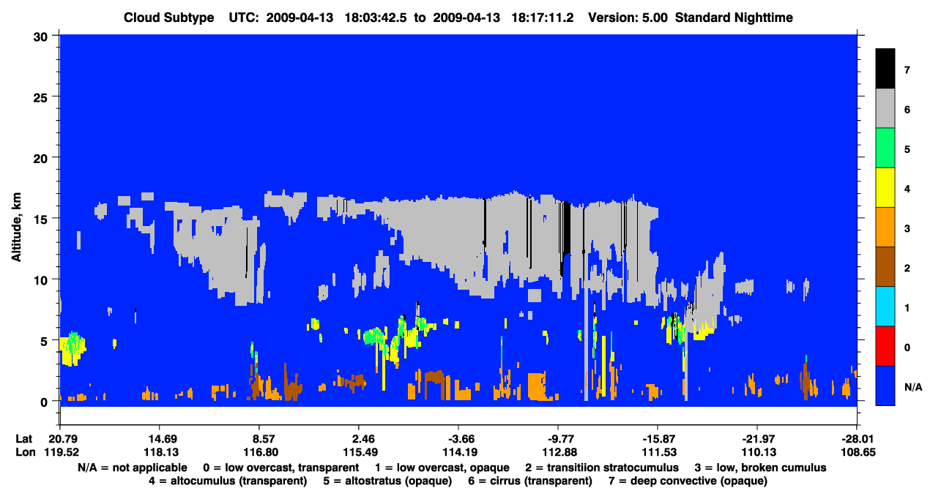Click legend text '6 = cirrus (transparent)'
Screen dimensions: 952x488
[532, 481]
